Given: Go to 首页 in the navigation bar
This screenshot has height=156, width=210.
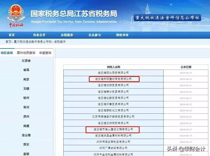Looking at the screenshot, I should coord(12,35).
